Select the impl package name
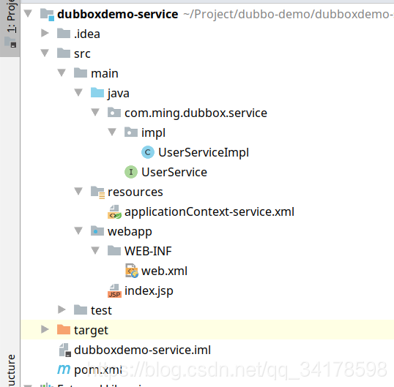This screenshot has width=394, height=387. pyautogui.click(x=153, y=132)
